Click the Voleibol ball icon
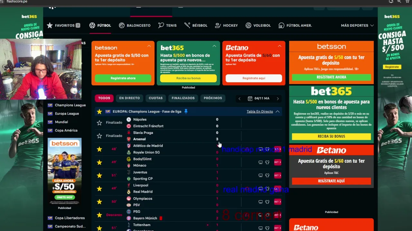 point(248,25)
